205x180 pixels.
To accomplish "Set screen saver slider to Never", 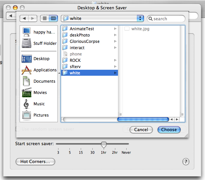I will 126,144.
